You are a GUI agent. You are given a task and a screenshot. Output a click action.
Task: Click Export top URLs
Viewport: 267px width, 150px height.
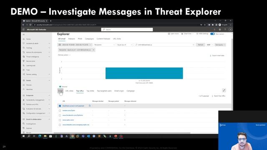[x=219, y=96]
